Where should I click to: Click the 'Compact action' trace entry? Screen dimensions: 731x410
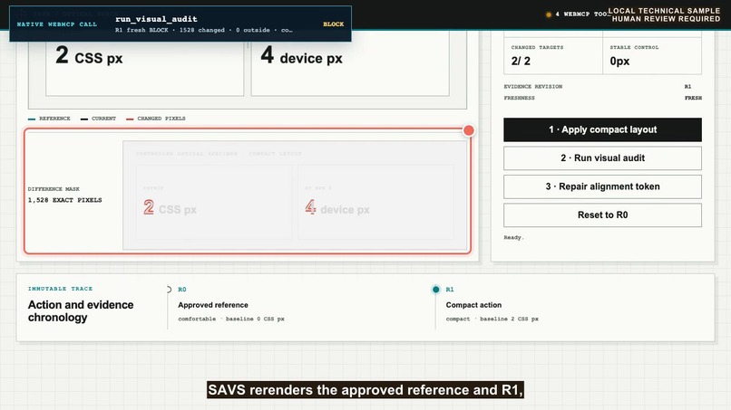(x=473, y=305)
